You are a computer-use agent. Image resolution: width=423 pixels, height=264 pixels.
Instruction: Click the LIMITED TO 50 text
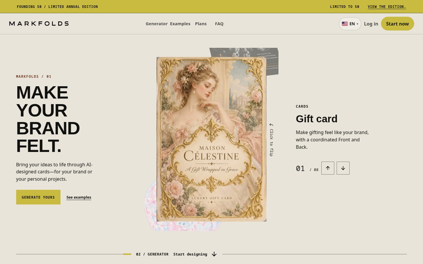[345, 7]
